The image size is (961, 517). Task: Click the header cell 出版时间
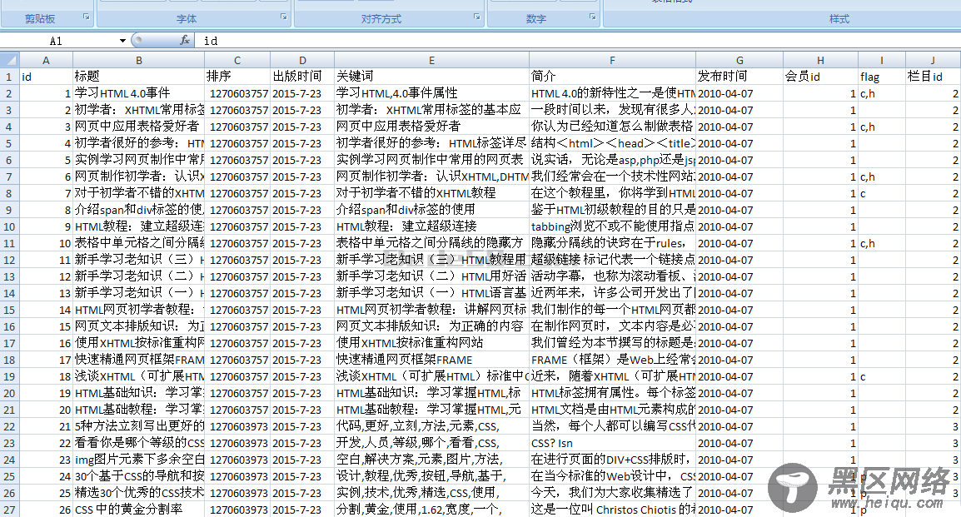(302, 77)
